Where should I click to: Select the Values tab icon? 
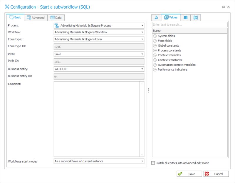[167, 17]
